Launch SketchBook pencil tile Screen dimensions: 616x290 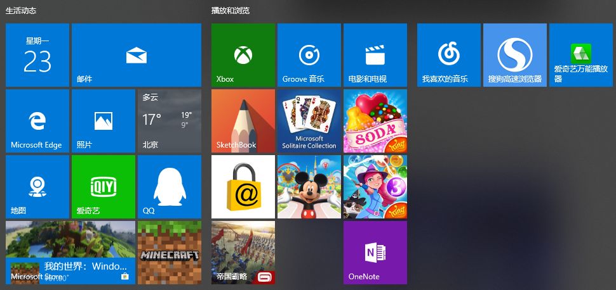coord(243,121)
